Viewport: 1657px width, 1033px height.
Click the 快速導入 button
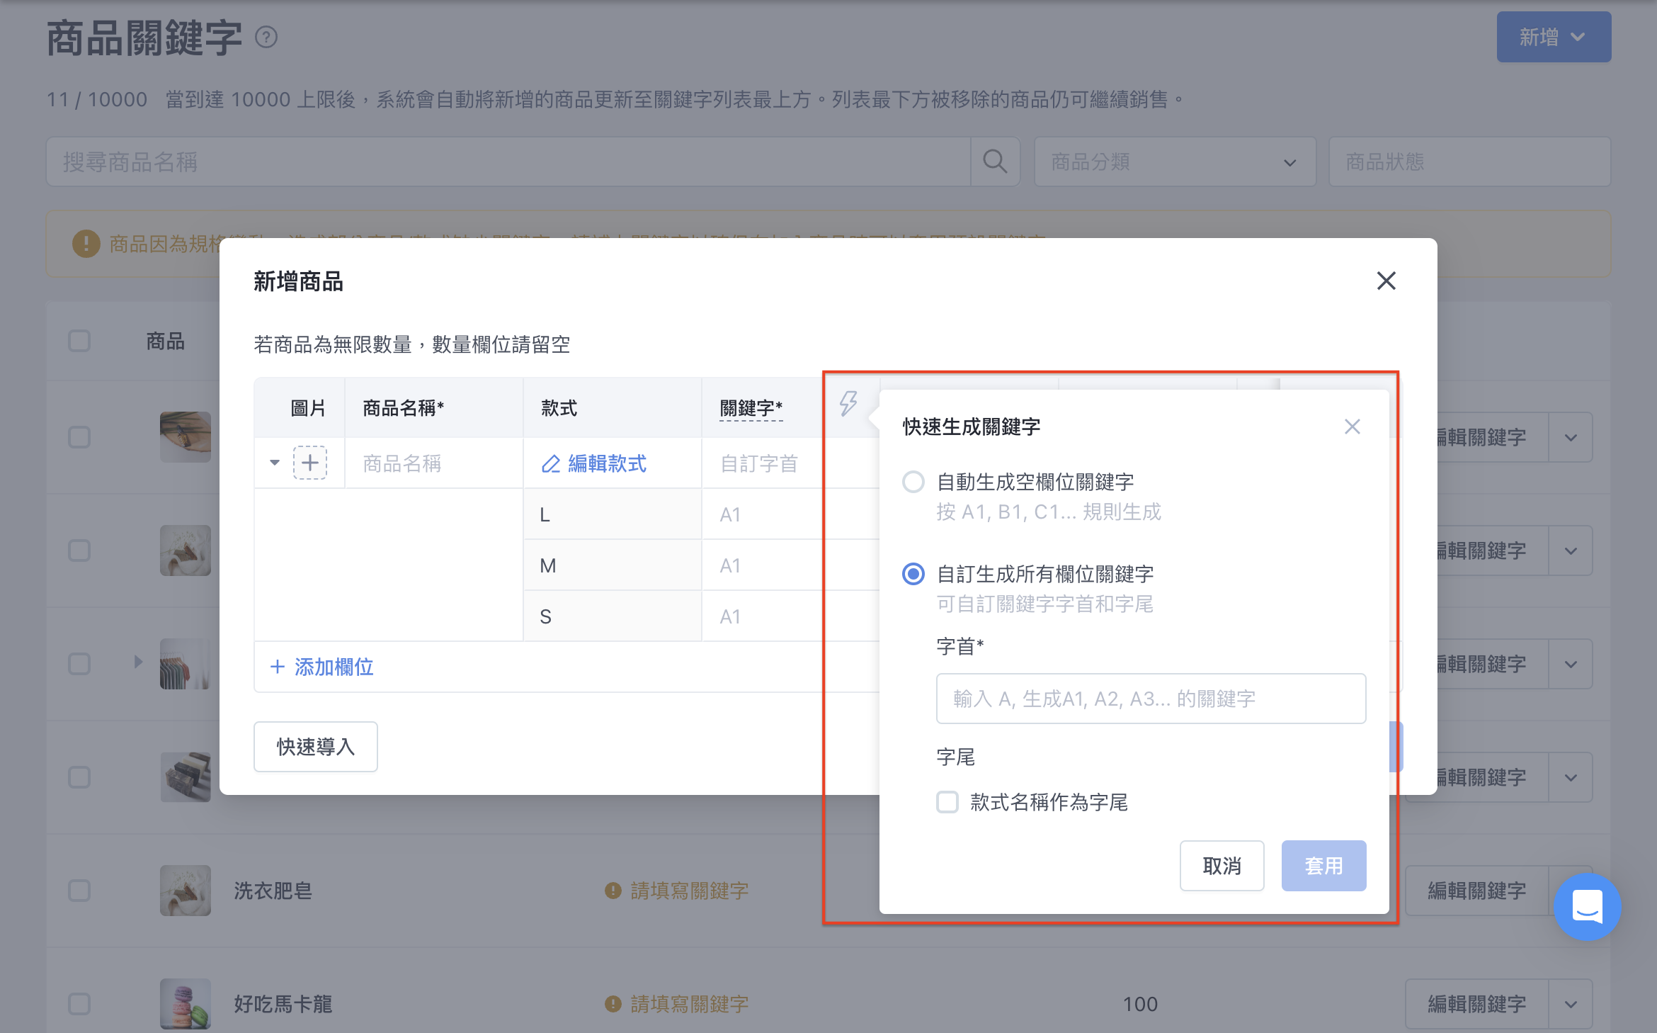tap(316, 747)
